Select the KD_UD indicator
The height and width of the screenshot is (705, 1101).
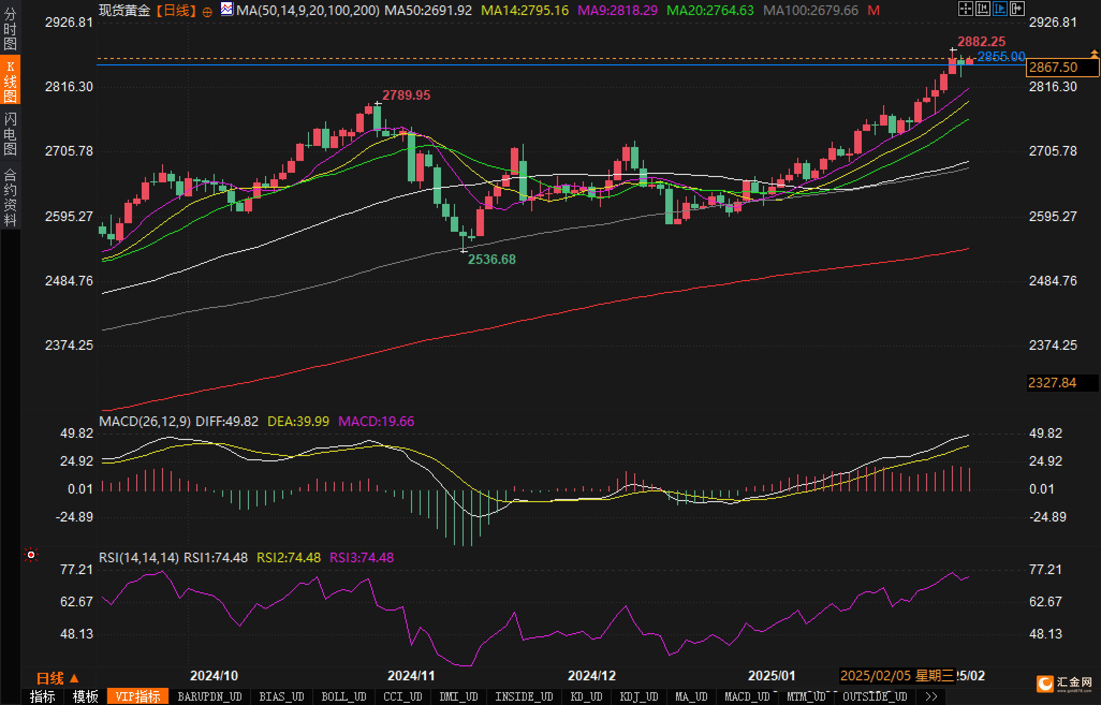586,696
